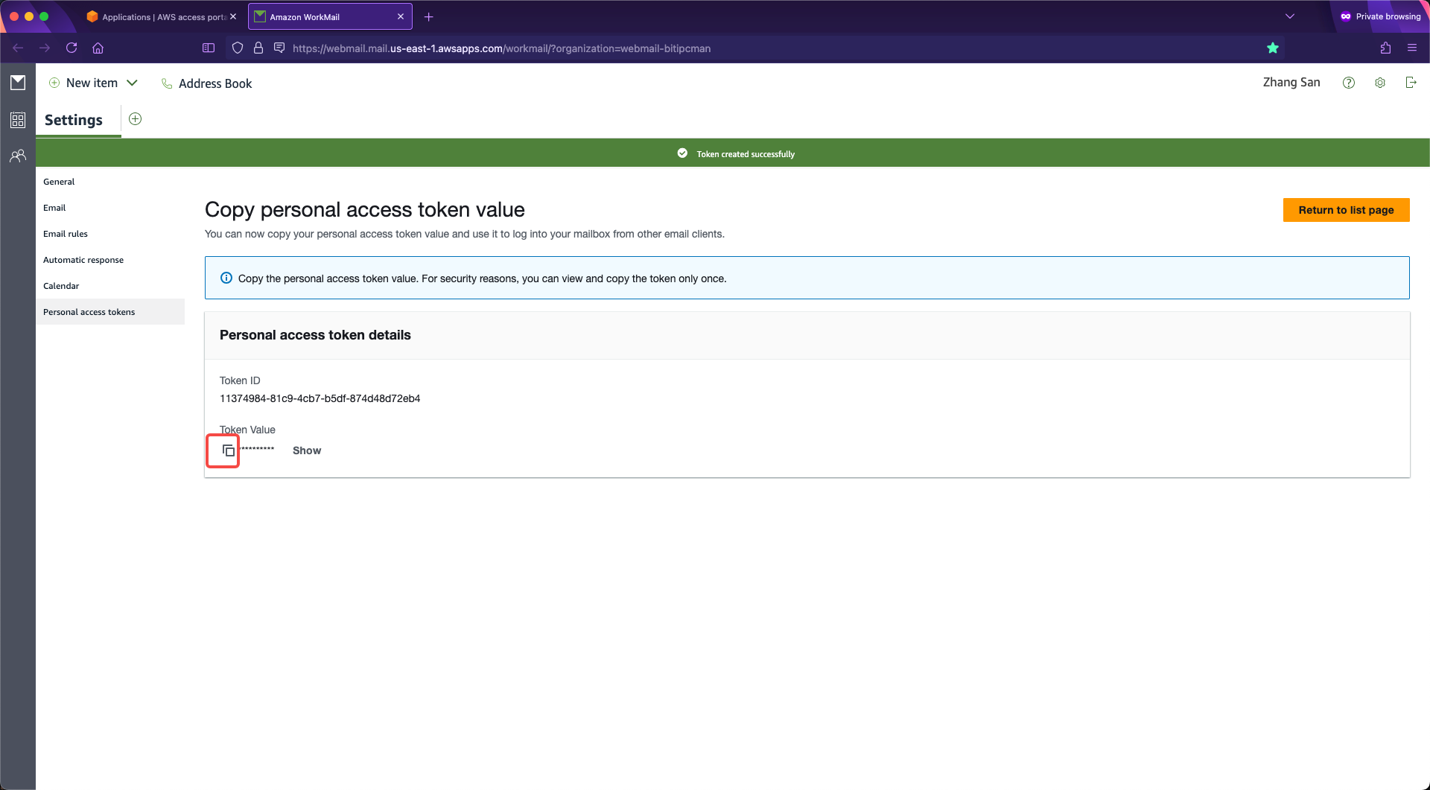
Task: Click the Personal access token details heading
Action: 315,335
